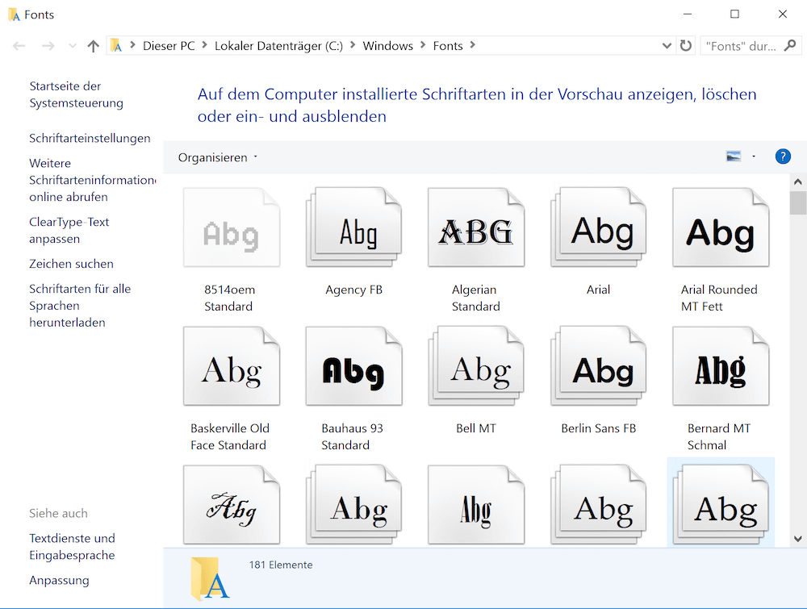
Task: Click the Lokaler Datenträger (C:) breadcrumb
Action: tap(278, 46)
